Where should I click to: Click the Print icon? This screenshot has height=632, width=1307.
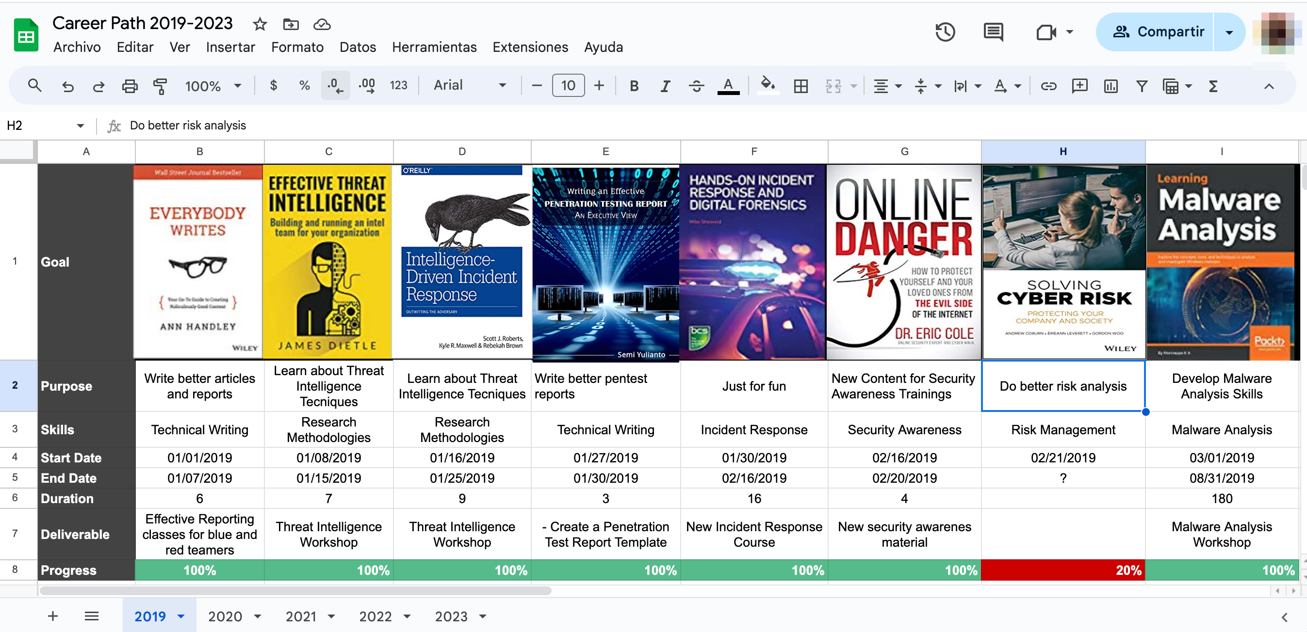point(130,86)
